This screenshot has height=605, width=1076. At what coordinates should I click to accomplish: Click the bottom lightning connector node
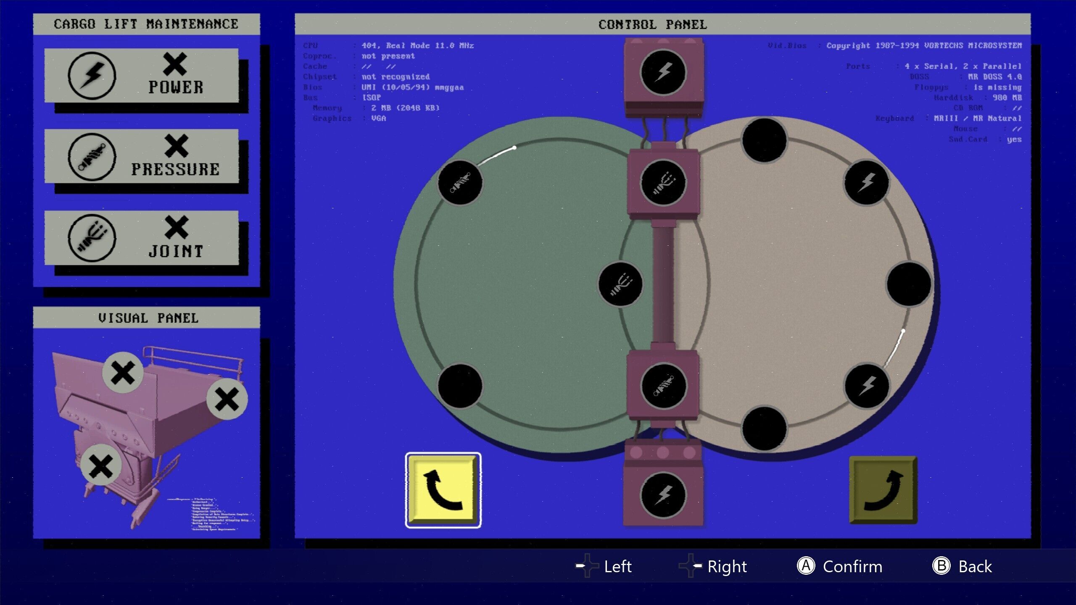663,495
